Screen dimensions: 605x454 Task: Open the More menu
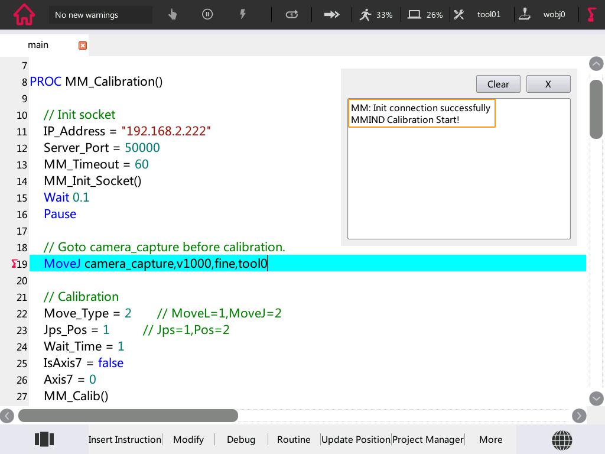pos(490,439)
